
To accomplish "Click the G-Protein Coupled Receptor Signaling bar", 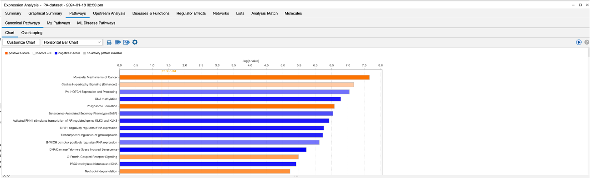I will click(x=209, y=157).
